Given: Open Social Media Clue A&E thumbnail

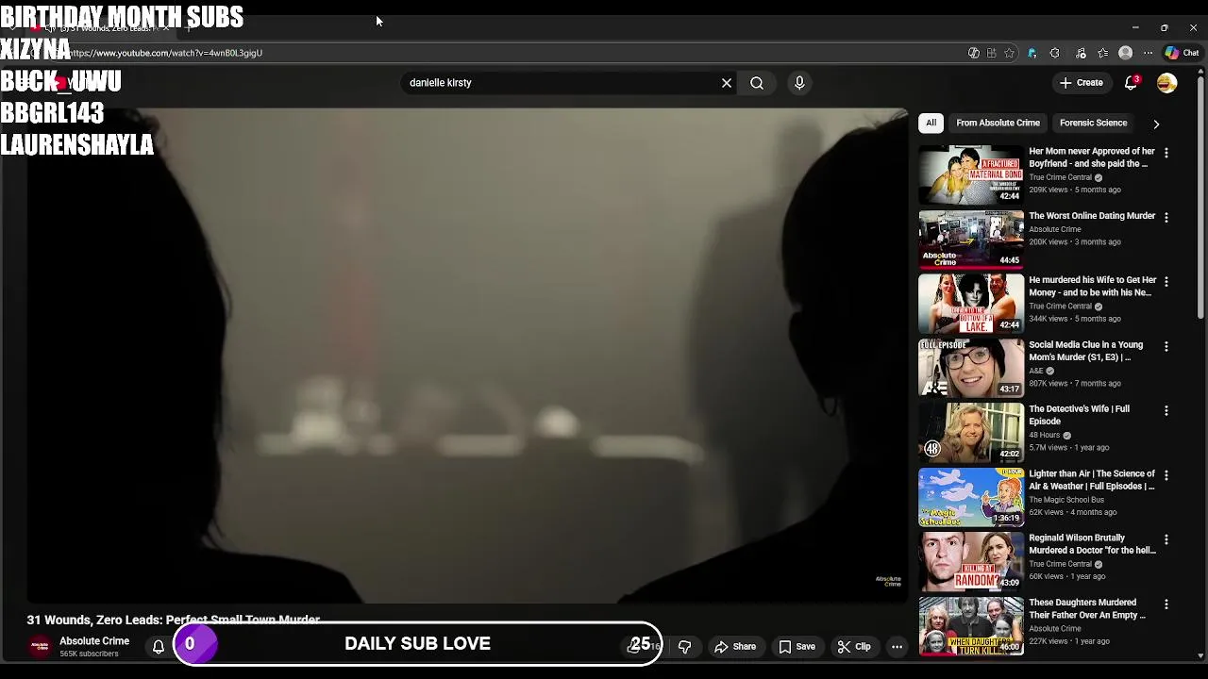Looking at the screenshot, I should point(971,368).
